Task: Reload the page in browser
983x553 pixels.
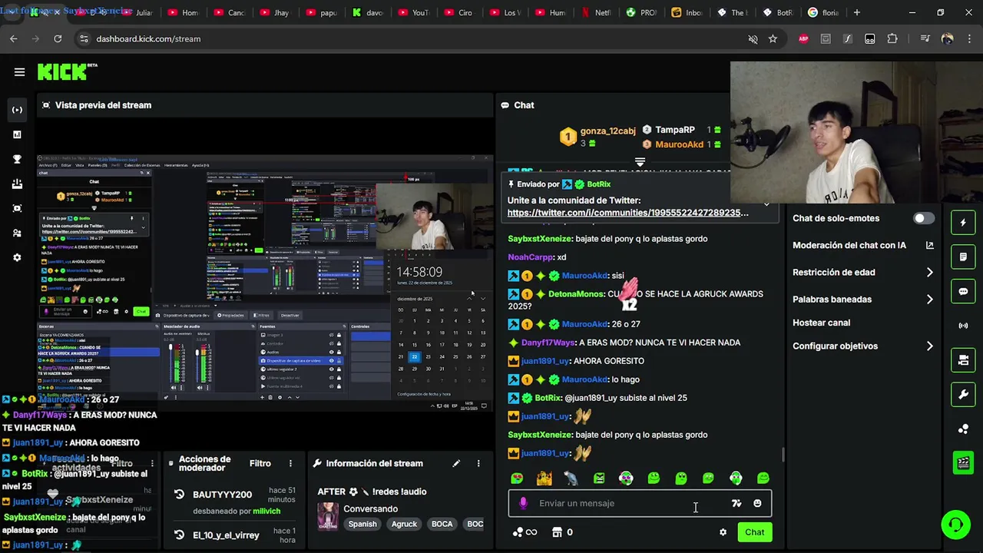Action: 58,38
